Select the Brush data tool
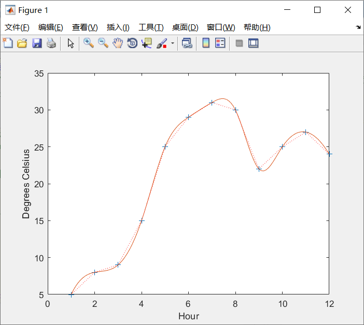Image resolution: width=364 pixels, height=325 pixels. pyautogui.click(x=162, y=43)
